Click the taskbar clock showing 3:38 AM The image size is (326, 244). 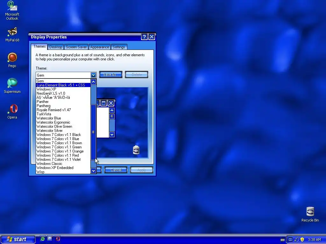click(x=314, y=240)
